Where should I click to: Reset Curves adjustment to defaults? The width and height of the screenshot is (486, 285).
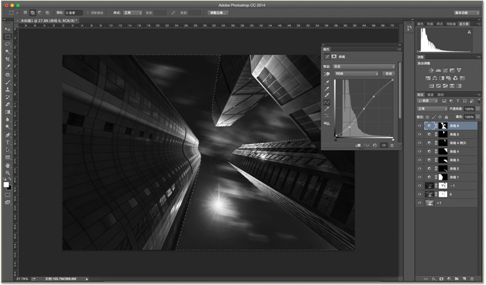(375, 145)
